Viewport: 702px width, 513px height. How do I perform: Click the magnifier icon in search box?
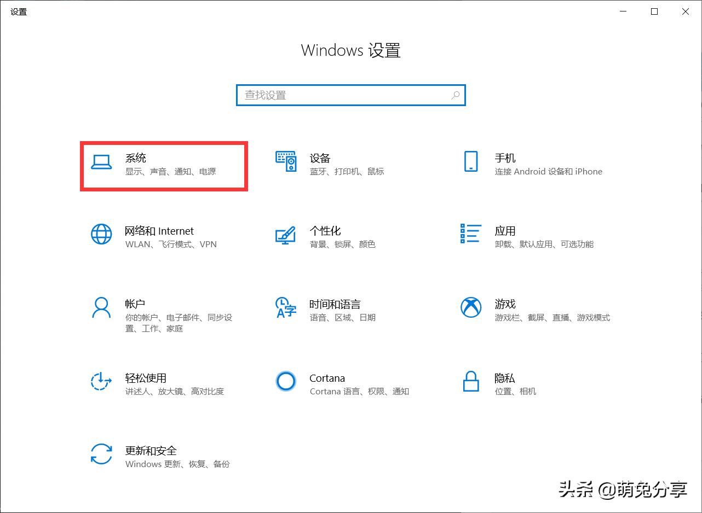pos(456,95)
